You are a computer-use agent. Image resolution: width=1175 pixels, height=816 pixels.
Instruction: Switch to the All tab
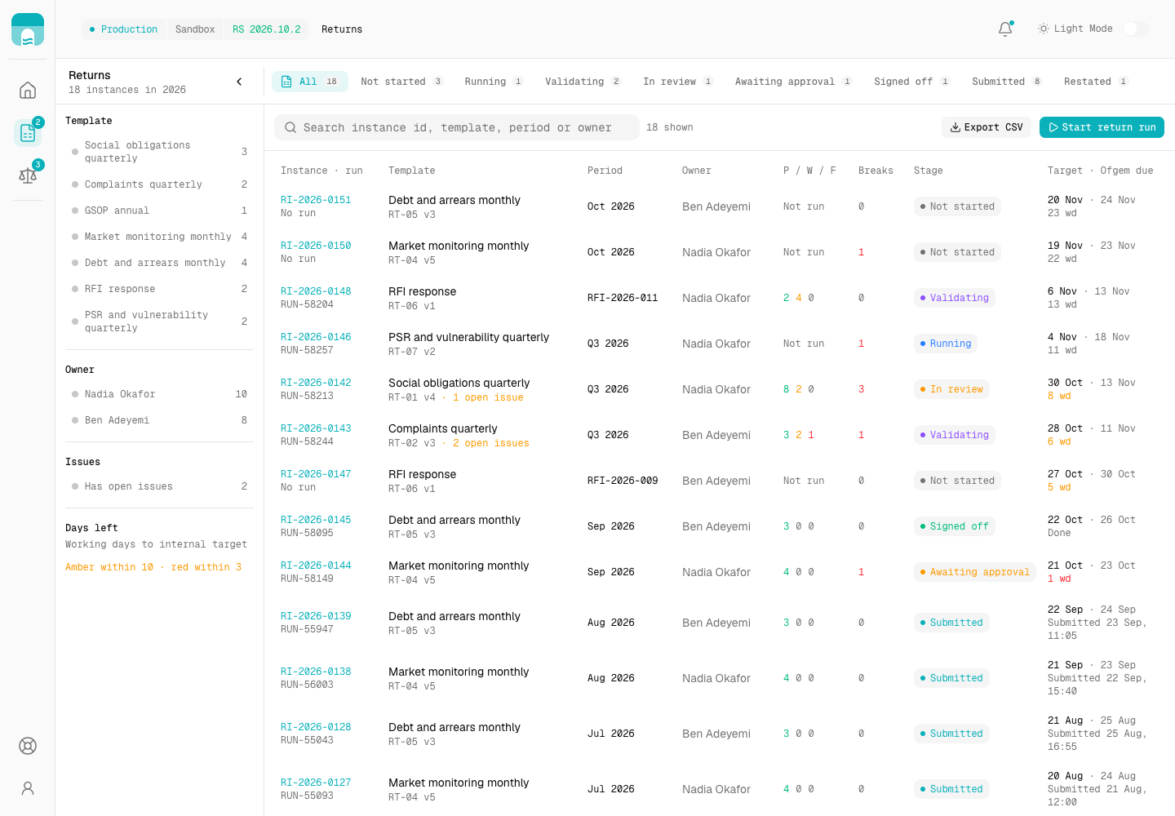point(309,82)
